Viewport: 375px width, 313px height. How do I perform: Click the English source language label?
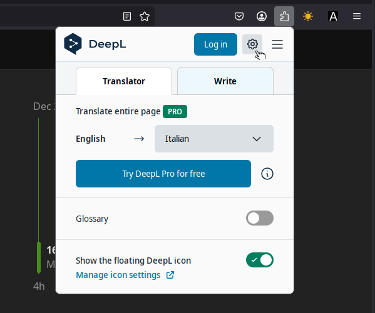[x=90, y=139]
